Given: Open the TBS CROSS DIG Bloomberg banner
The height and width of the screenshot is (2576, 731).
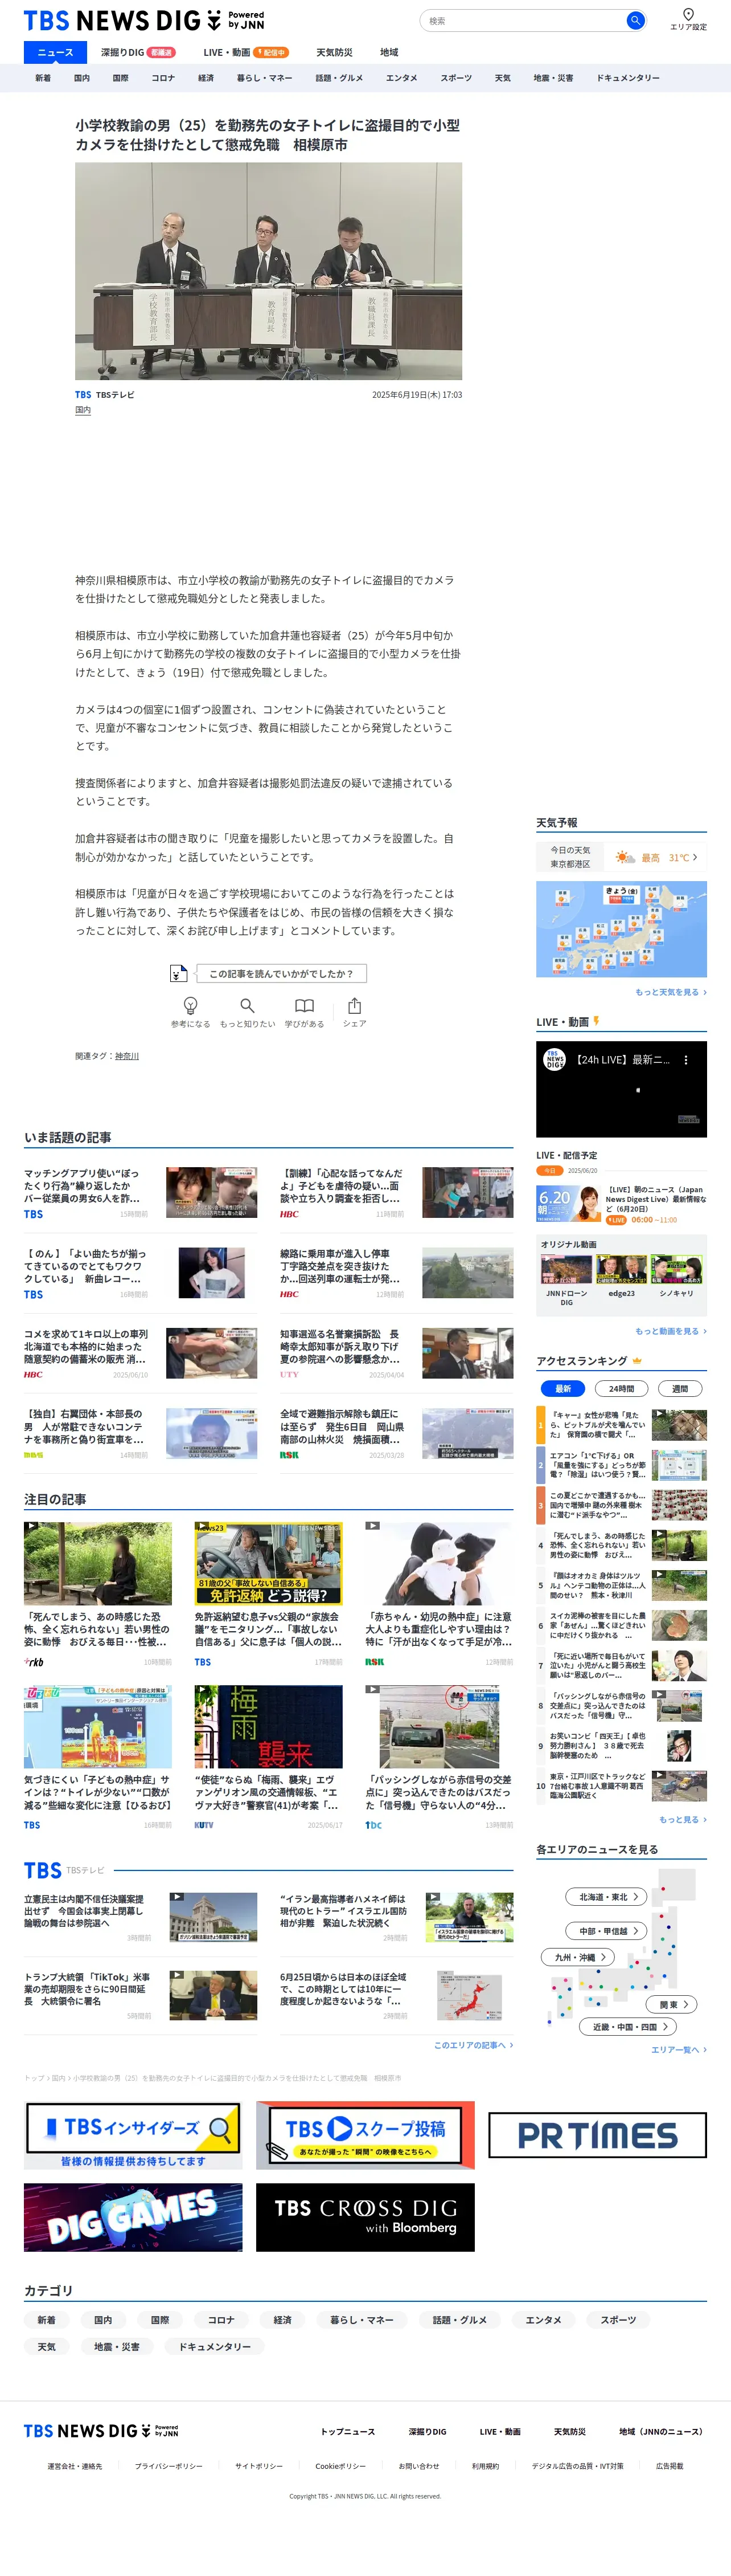Looking at the screenshot, I should (x=364, y=2217).
